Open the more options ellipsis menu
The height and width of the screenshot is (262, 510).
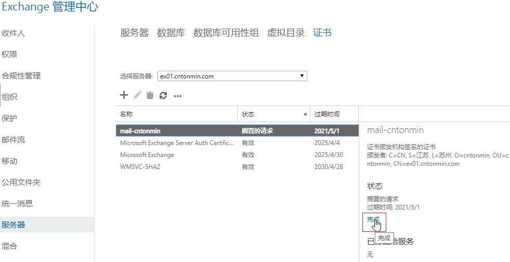pyautogui.click(x=177, y=96)
